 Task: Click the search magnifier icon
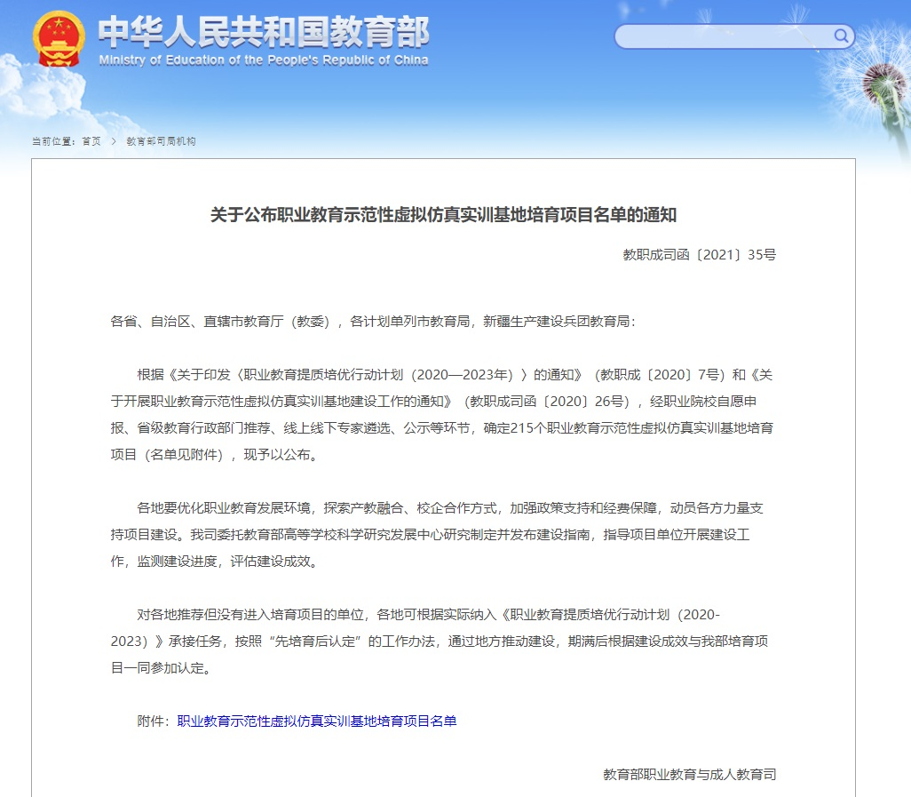click(841, 36)
